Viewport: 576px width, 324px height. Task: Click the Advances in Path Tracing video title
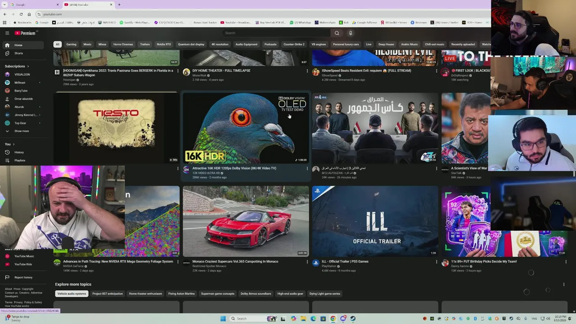118,261
